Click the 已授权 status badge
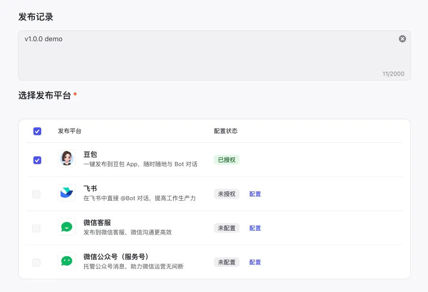428x292 pixels. [227, 160]
